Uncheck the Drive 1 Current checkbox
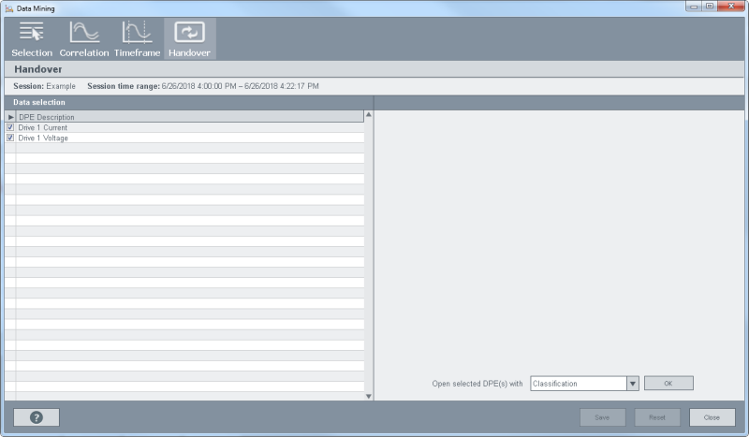This screenshot has height=437, width=749. coord(10,127)
